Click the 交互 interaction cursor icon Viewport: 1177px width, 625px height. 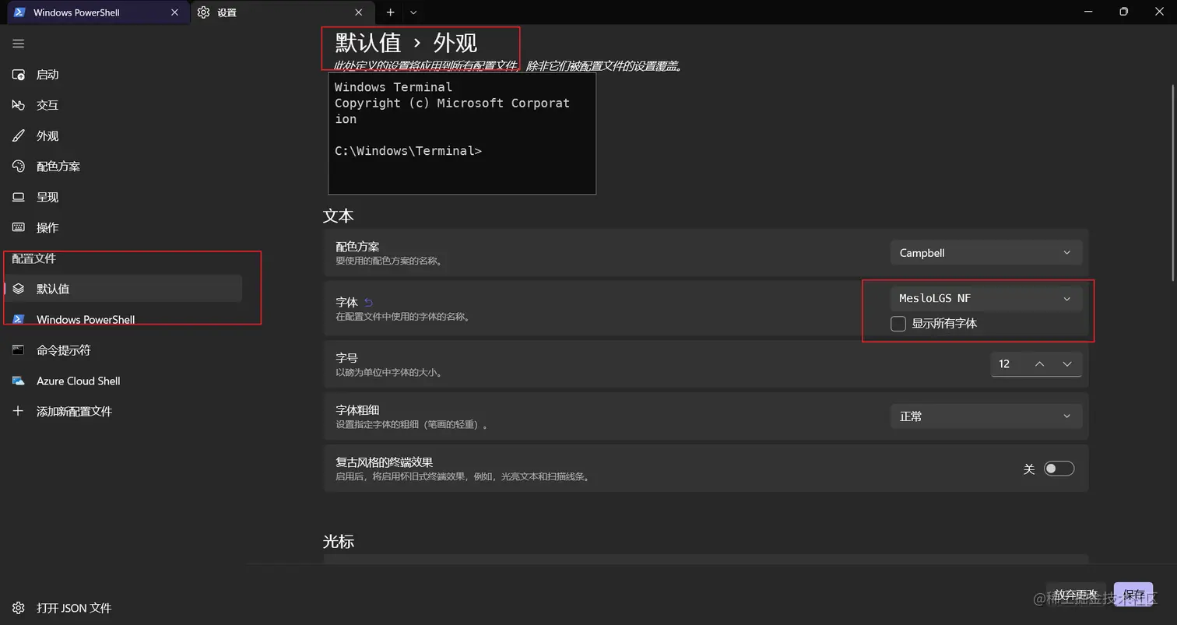tap(19, 105)
